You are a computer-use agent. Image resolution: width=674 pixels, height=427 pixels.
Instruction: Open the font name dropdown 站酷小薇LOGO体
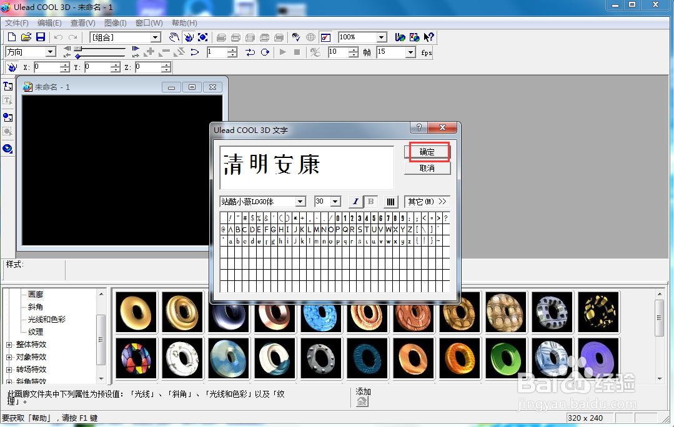(x=300, y=202)
